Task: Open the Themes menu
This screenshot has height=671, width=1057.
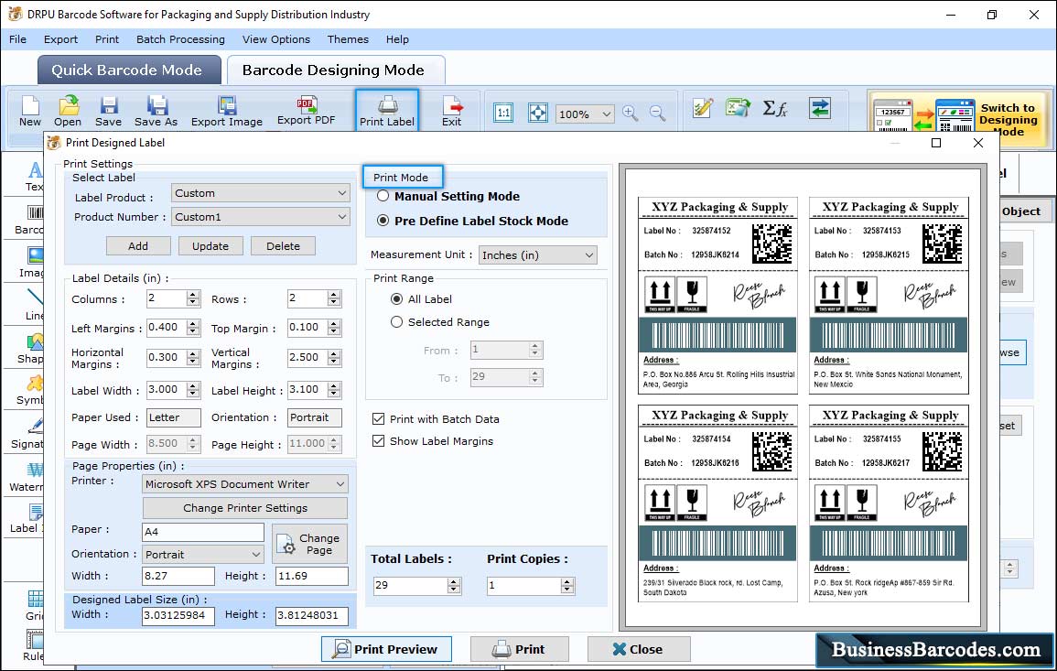Action: coord(348,39)
